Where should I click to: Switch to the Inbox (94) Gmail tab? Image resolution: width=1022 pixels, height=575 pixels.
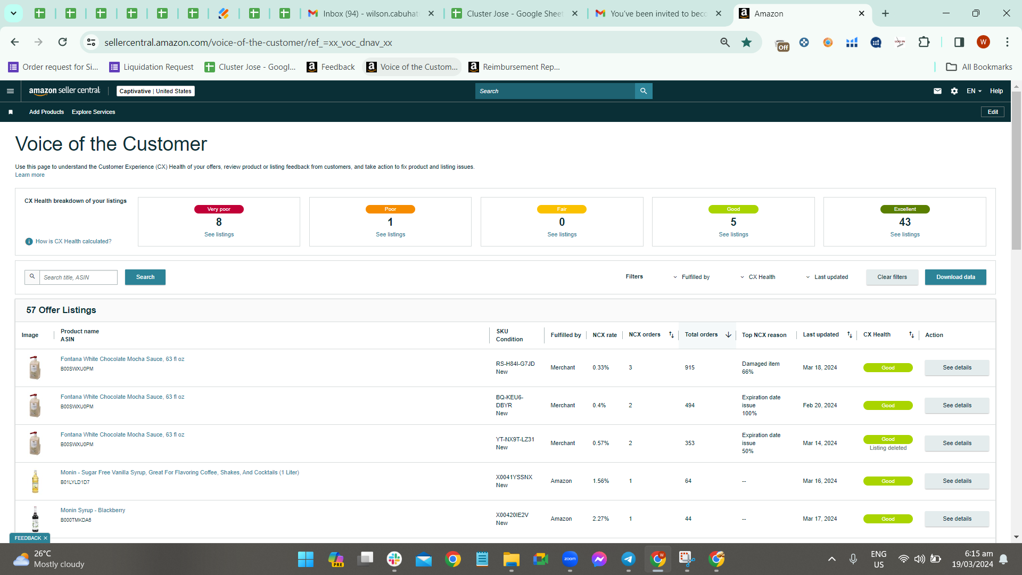click(371, 14)
